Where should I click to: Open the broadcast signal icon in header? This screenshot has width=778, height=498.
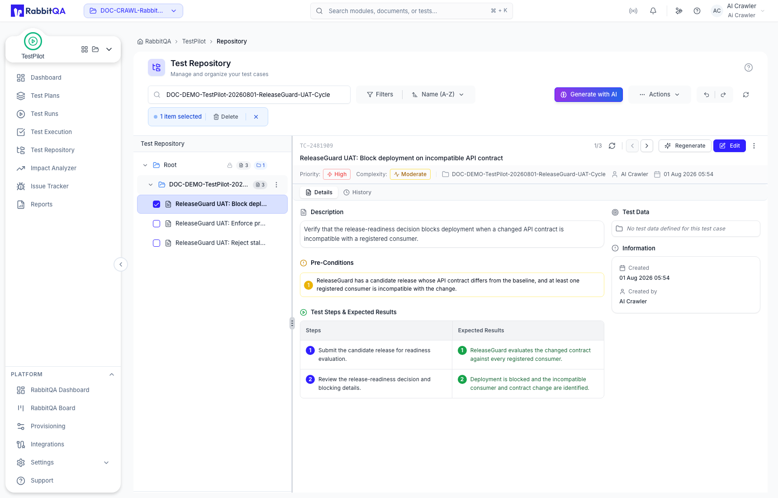tap(633, 11)
